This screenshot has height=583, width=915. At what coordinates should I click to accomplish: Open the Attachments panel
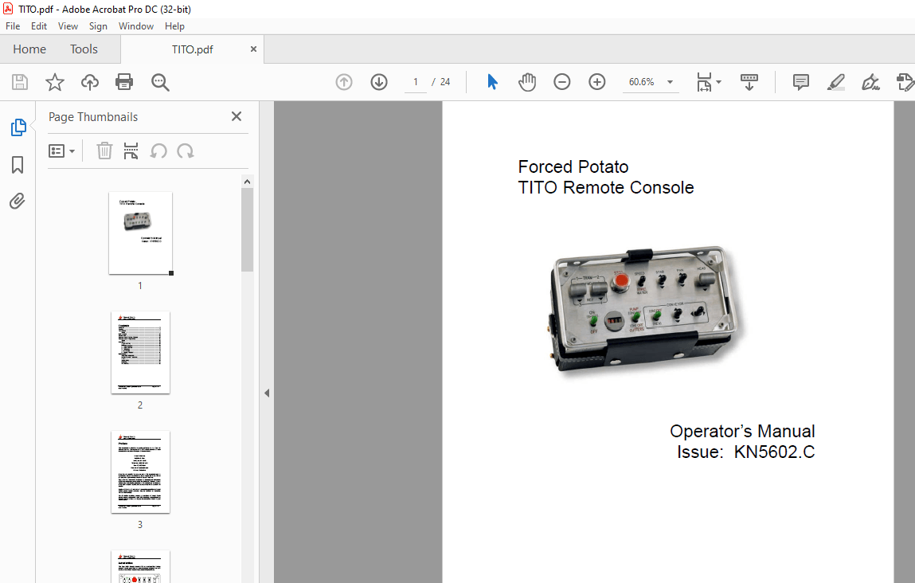(18, 201)
